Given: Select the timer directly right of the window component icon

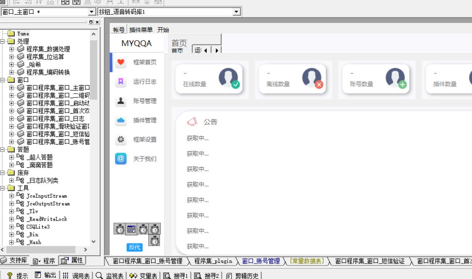Looking at the screenshot, I should pos(143,229).
